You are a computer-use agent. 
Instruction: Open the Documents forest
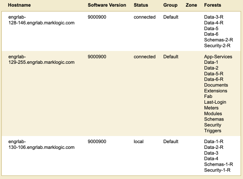pyautogui.click(x=216, y=85)
